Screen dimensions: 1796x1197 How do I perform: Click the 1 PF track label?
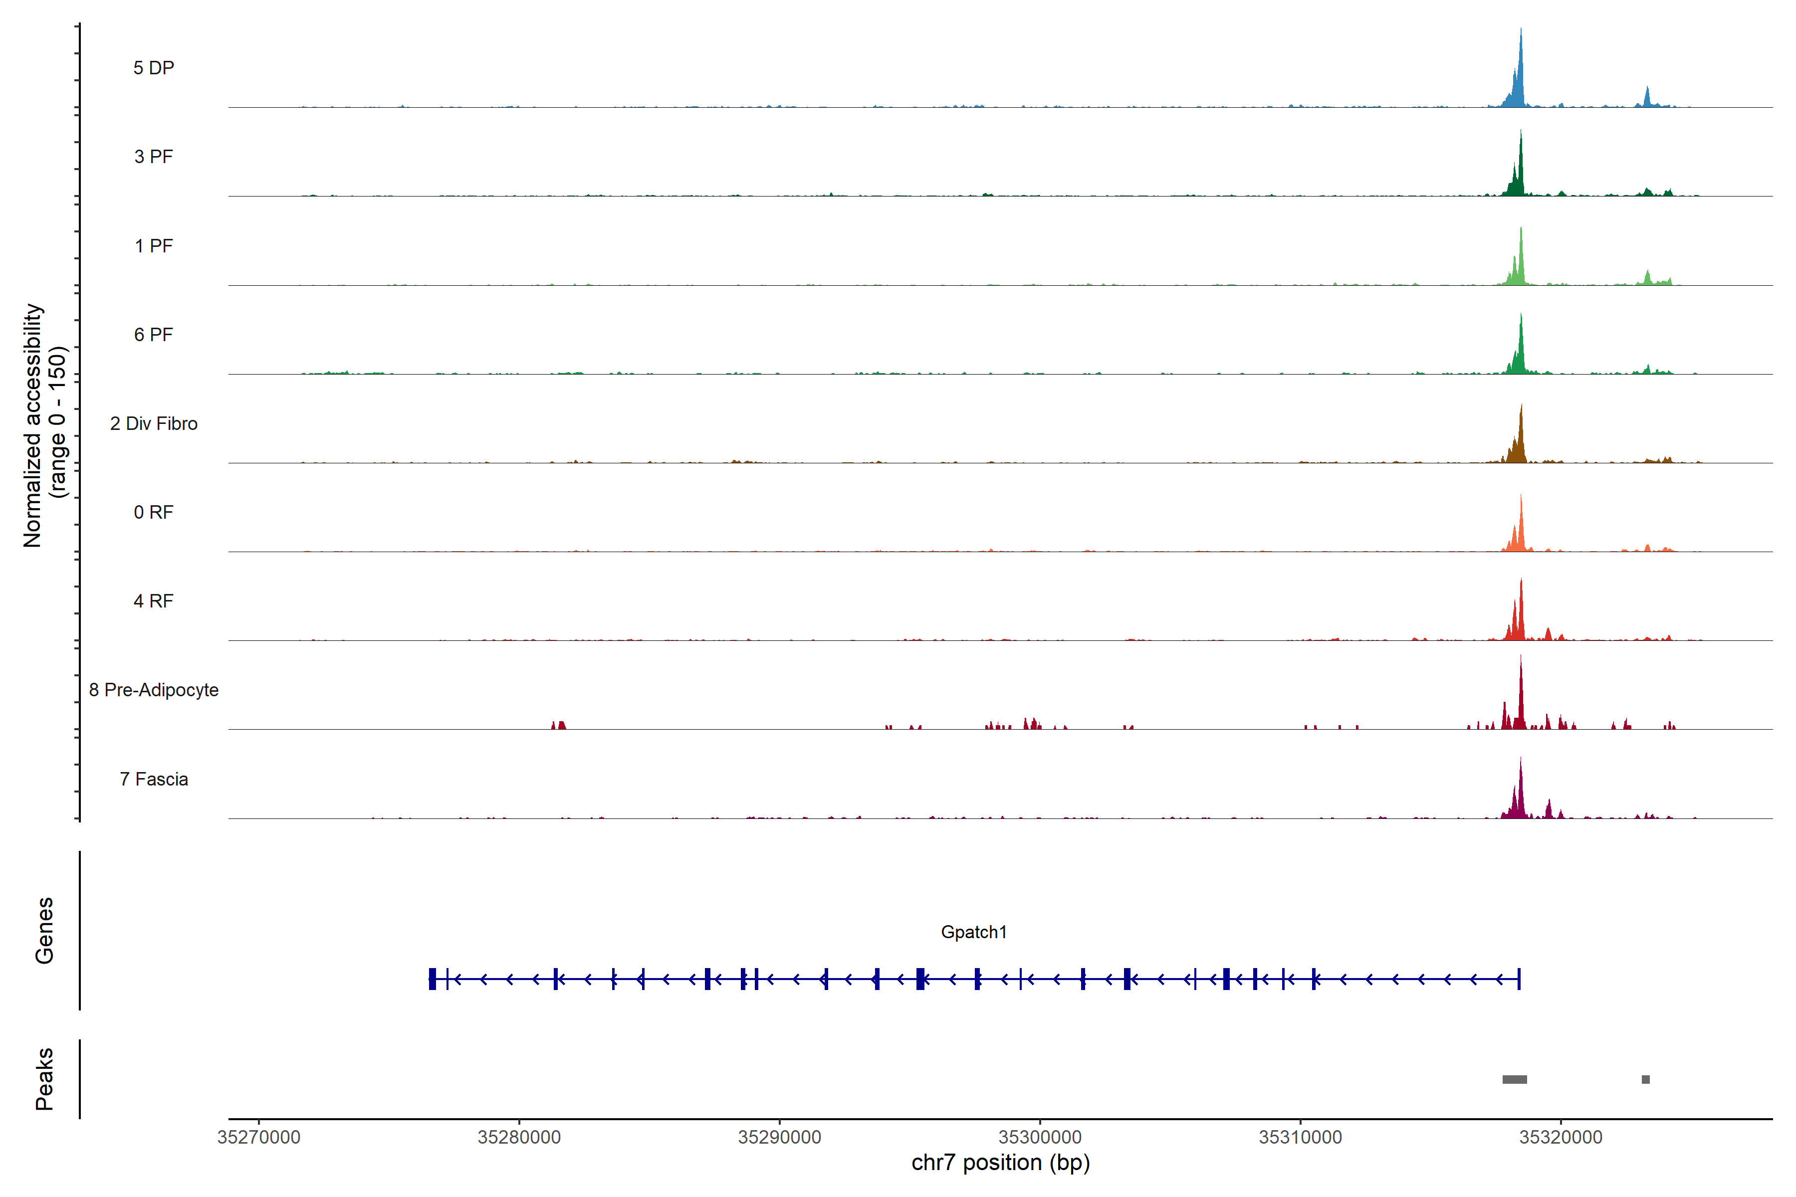tap(154, 246)
